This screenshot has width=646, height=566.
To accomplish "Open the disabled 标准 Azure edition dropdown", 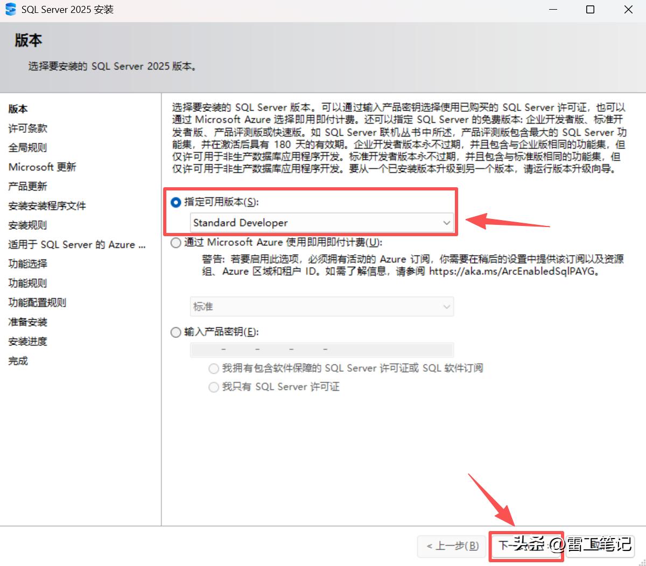I will click(322, 307).
